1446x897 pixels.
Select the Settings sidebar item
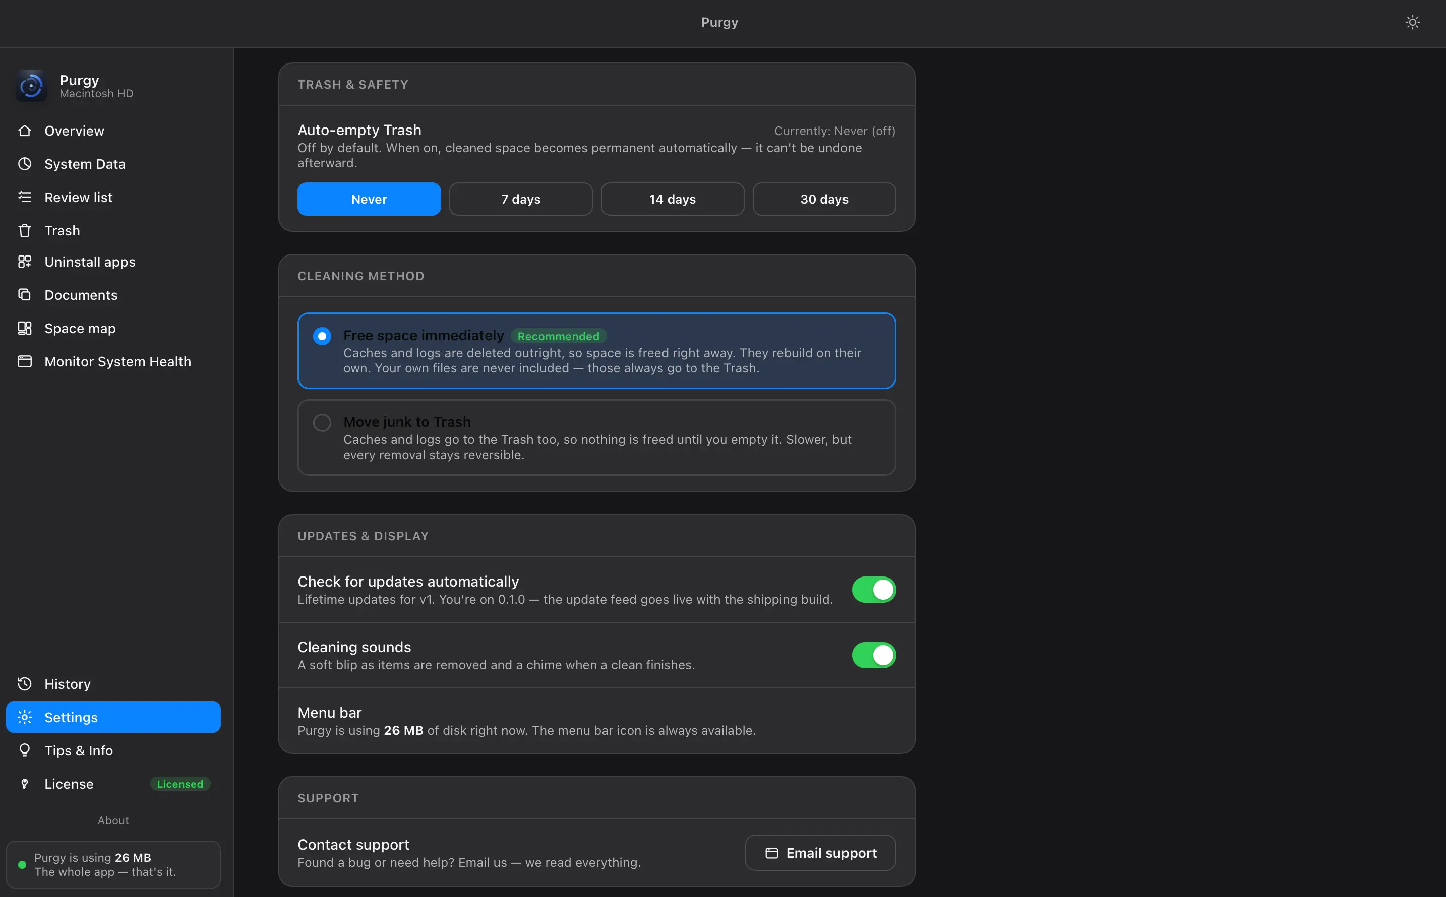tap(113, 717)
